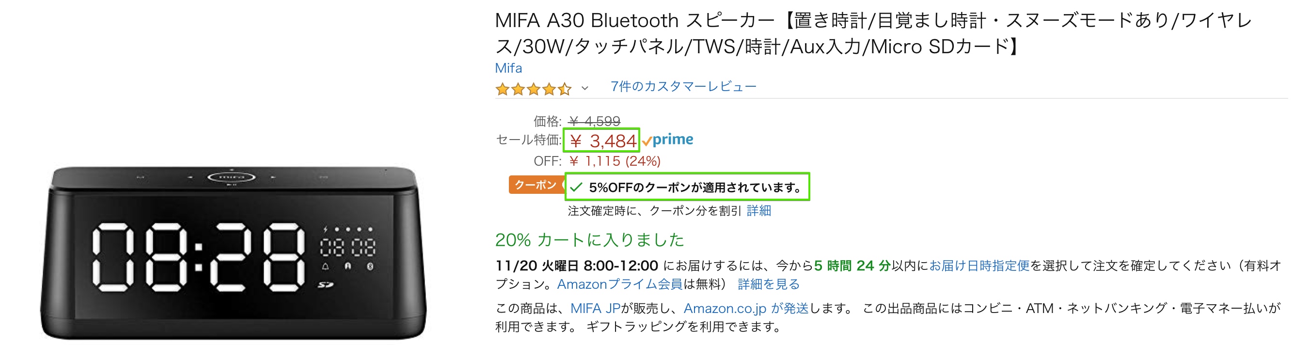Image resolution: width=1294 pixels, height=345 pixels.
Task: Open the MIFA JP seller link
Action: [x=595, y=308]
